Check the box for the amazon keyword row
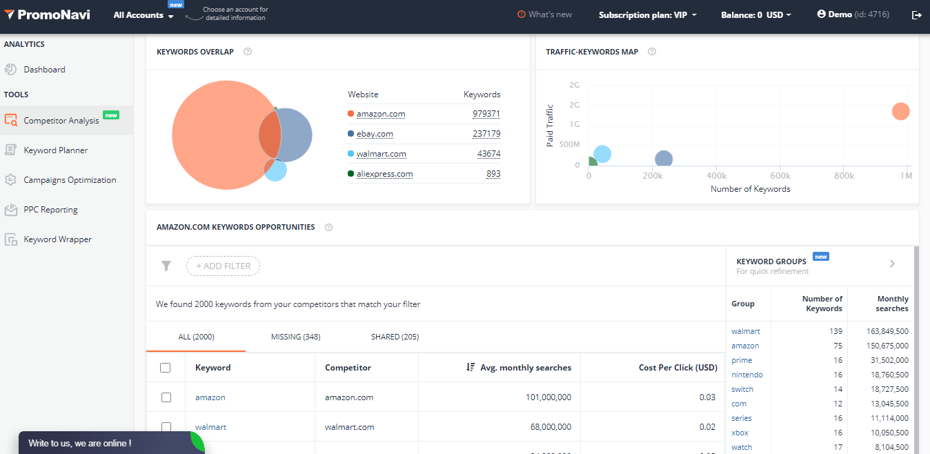The image size is (930, 454). coord(166,397)
